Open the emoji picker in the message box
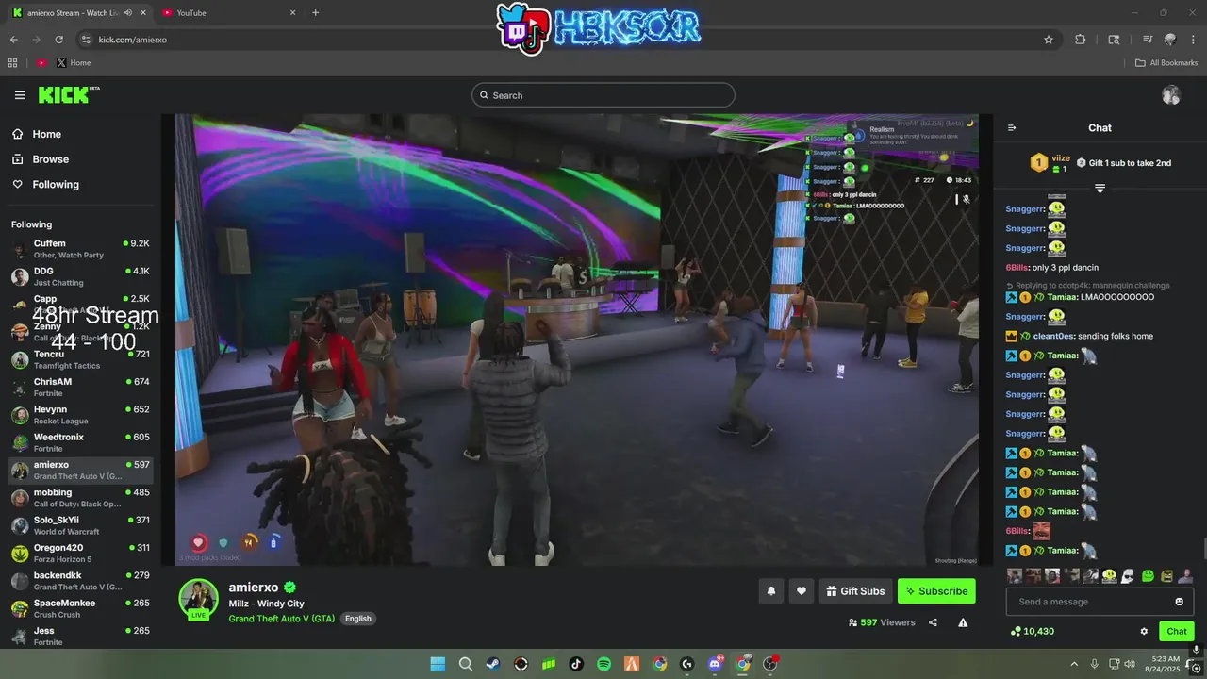This screenshot has height=679, width=1207. [x=1179, y=602]
